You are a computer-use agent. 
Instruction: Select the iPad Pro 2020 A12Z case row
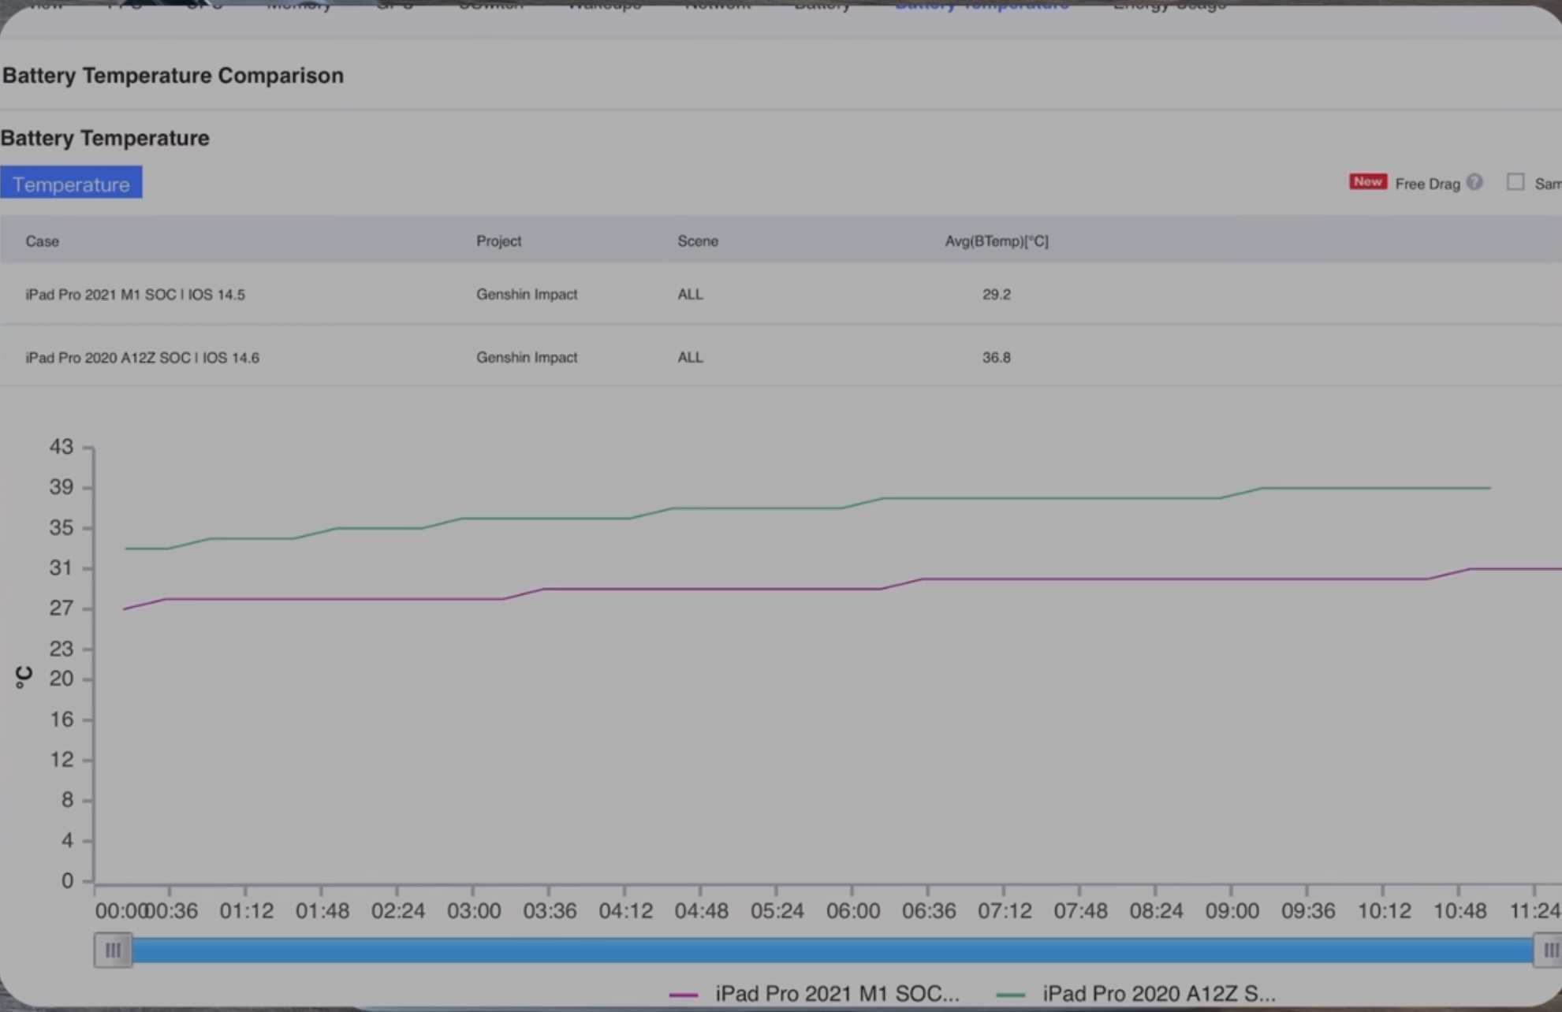[x=142, y=358]
